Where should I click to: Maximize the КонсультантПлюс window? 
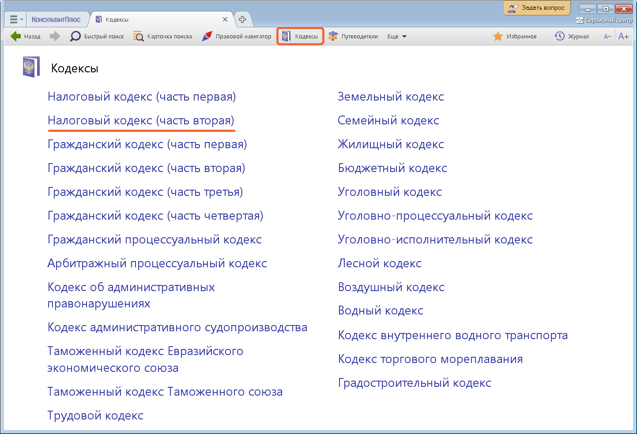[x=606, y=8]
